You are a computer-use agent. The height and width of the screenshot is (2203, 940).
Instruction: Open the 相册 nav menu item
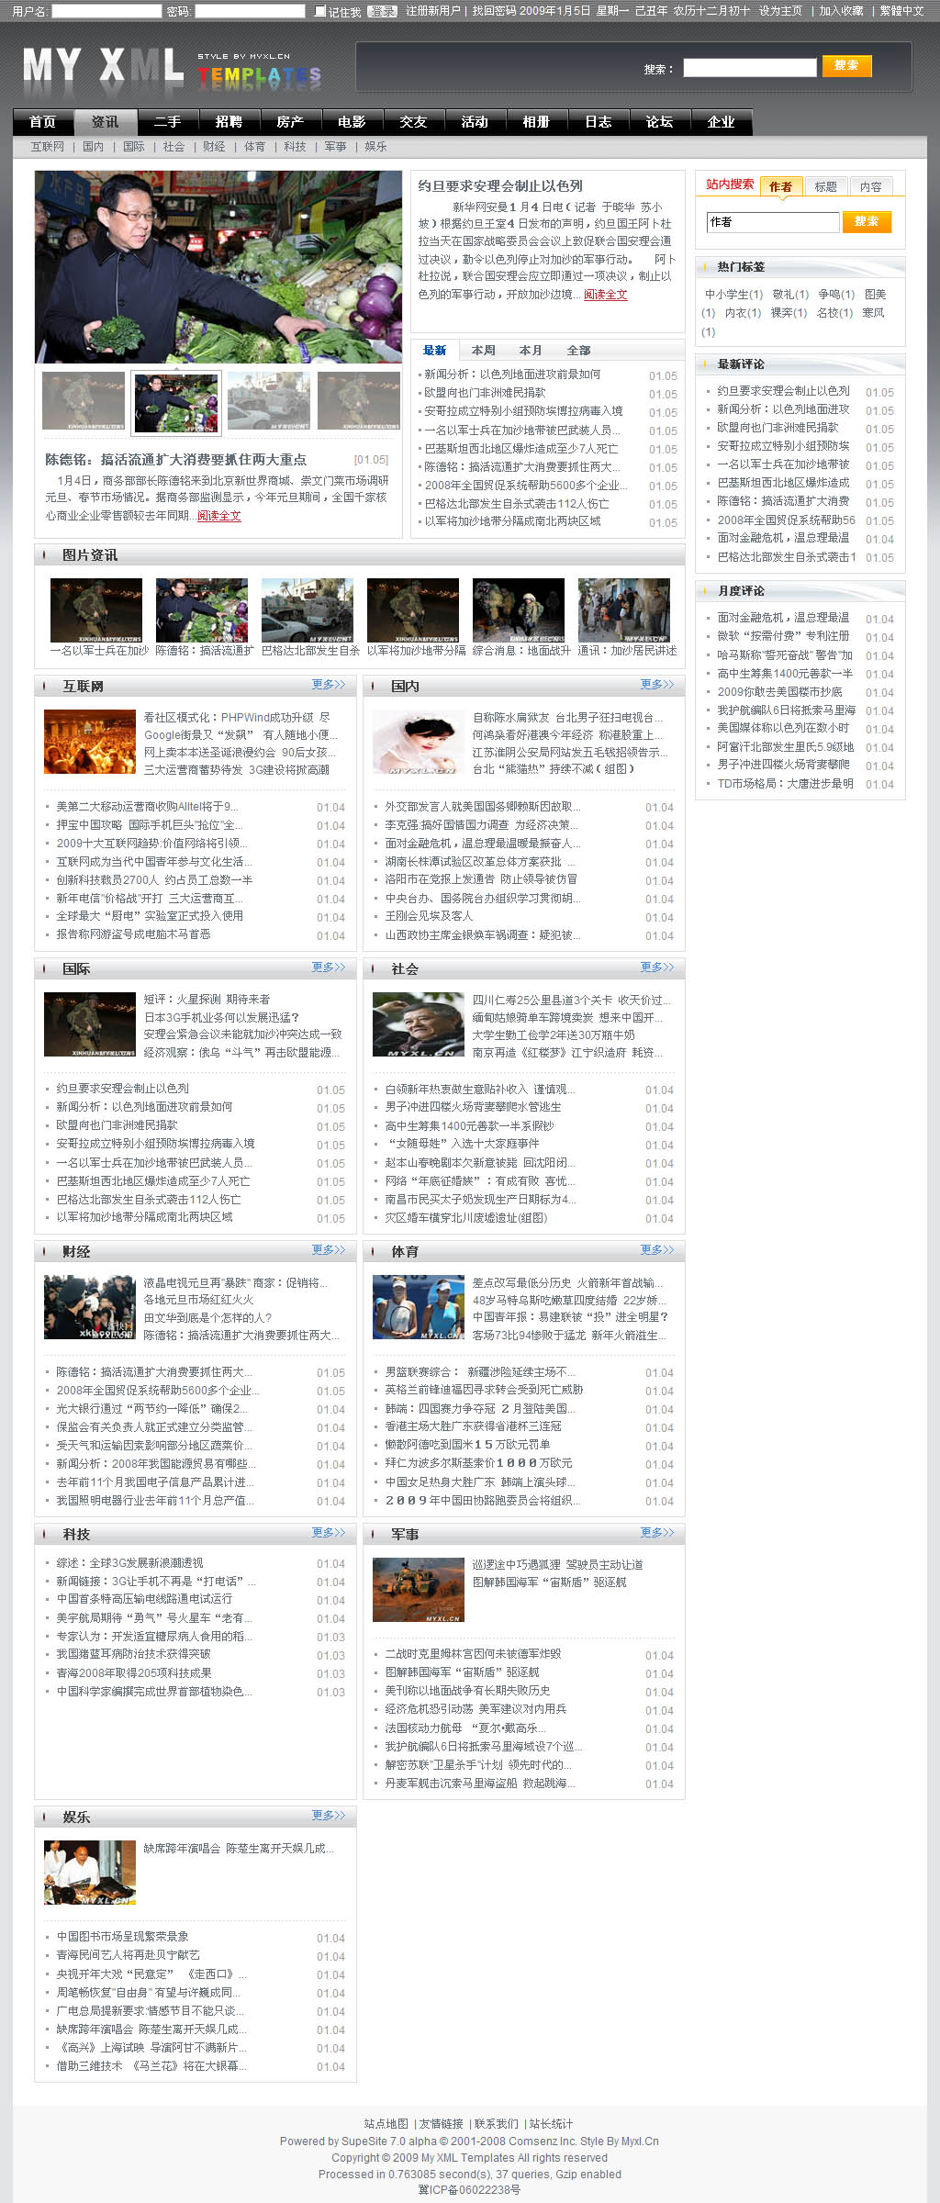click(x=536, y=122)
